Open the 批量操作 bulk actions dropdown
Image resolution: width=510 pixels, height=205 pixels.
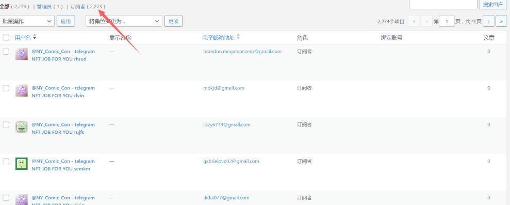click(27, 22)
